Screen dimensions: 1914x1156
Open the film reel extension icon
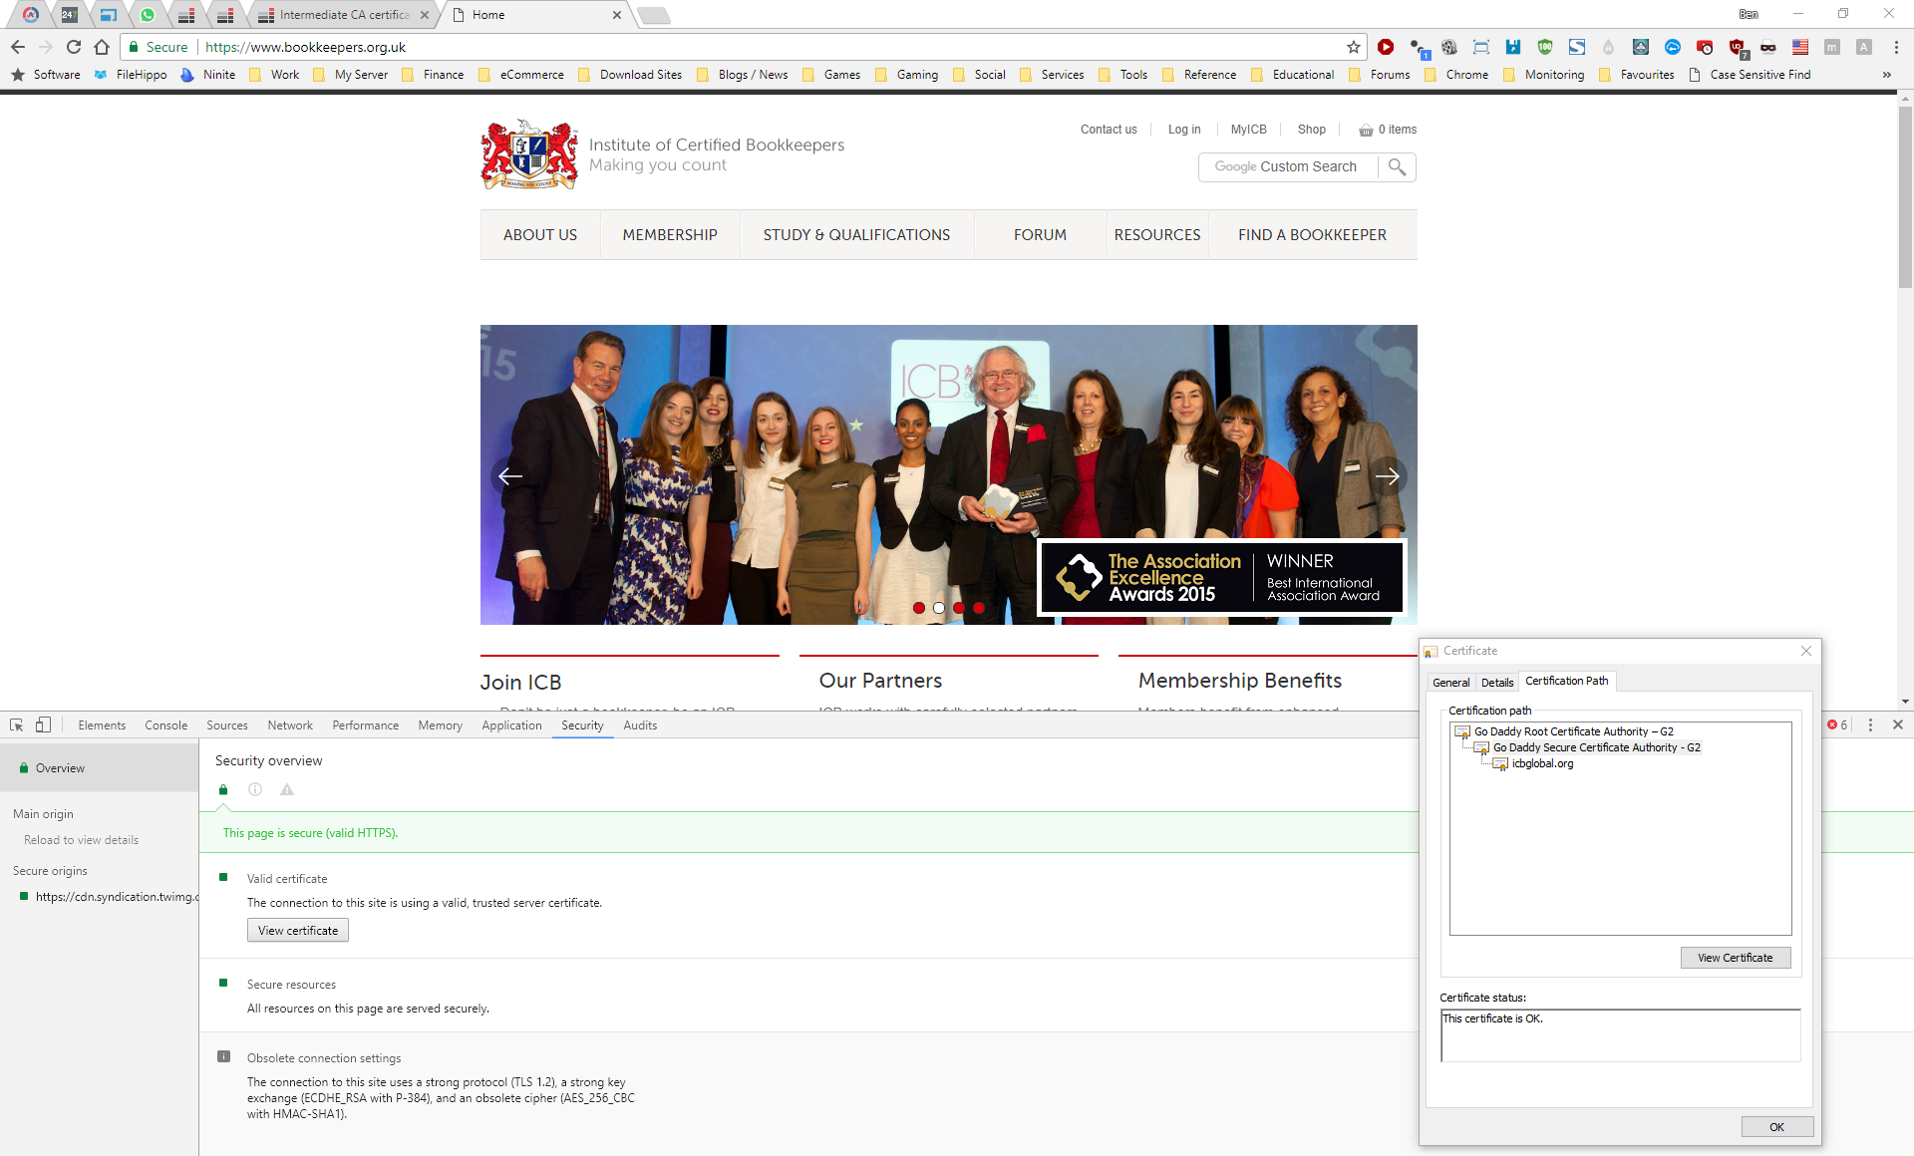1449,47
